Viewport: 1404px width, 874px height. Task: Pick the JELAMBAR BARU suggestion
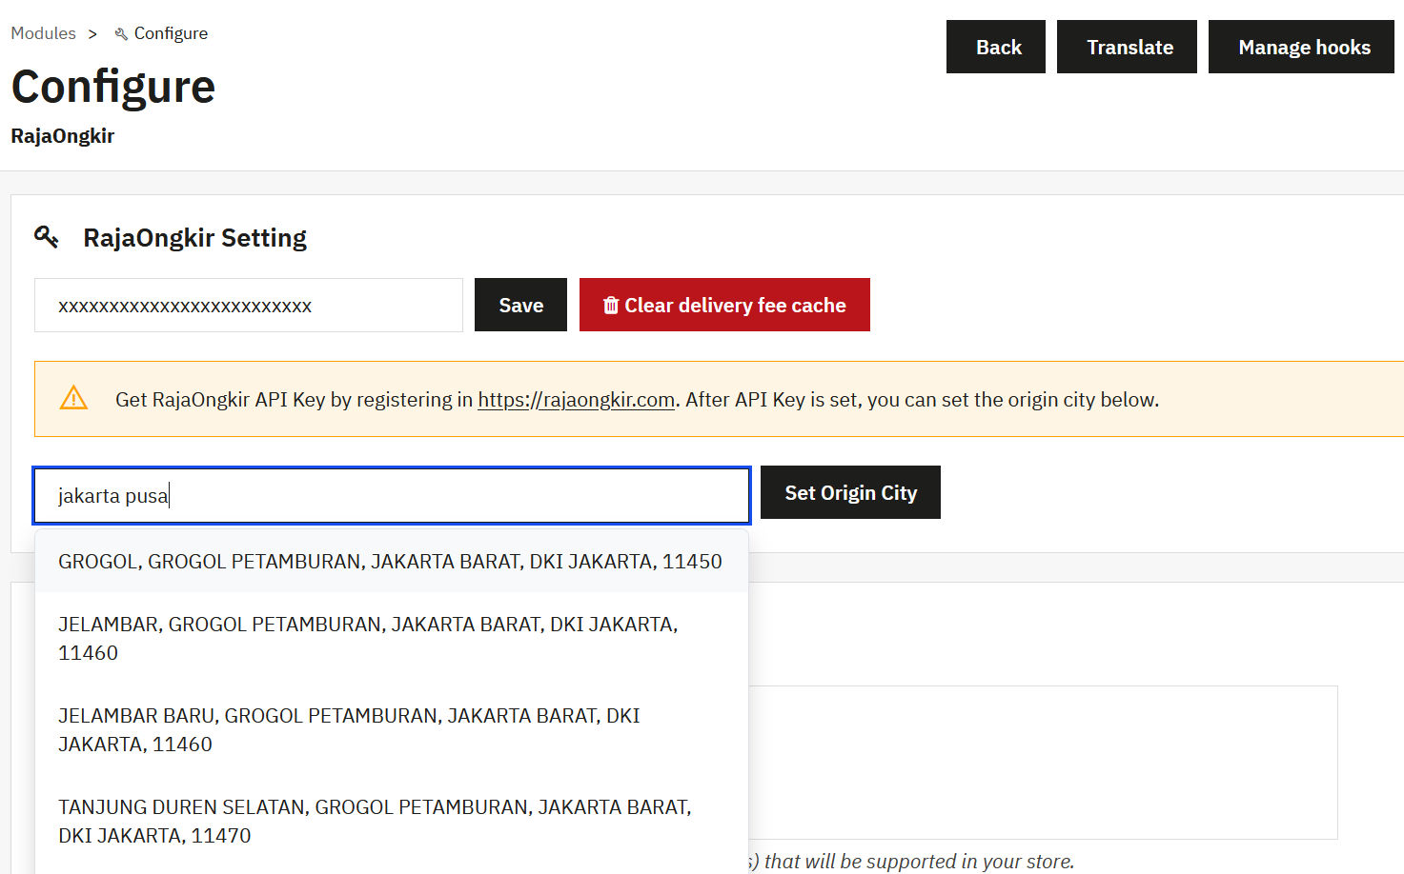(391, 730)
